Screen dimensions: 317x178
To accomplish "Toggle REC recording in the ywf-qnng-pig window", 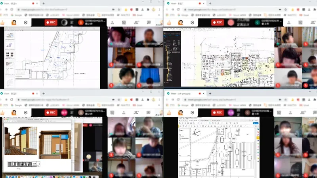I will 218,112.
